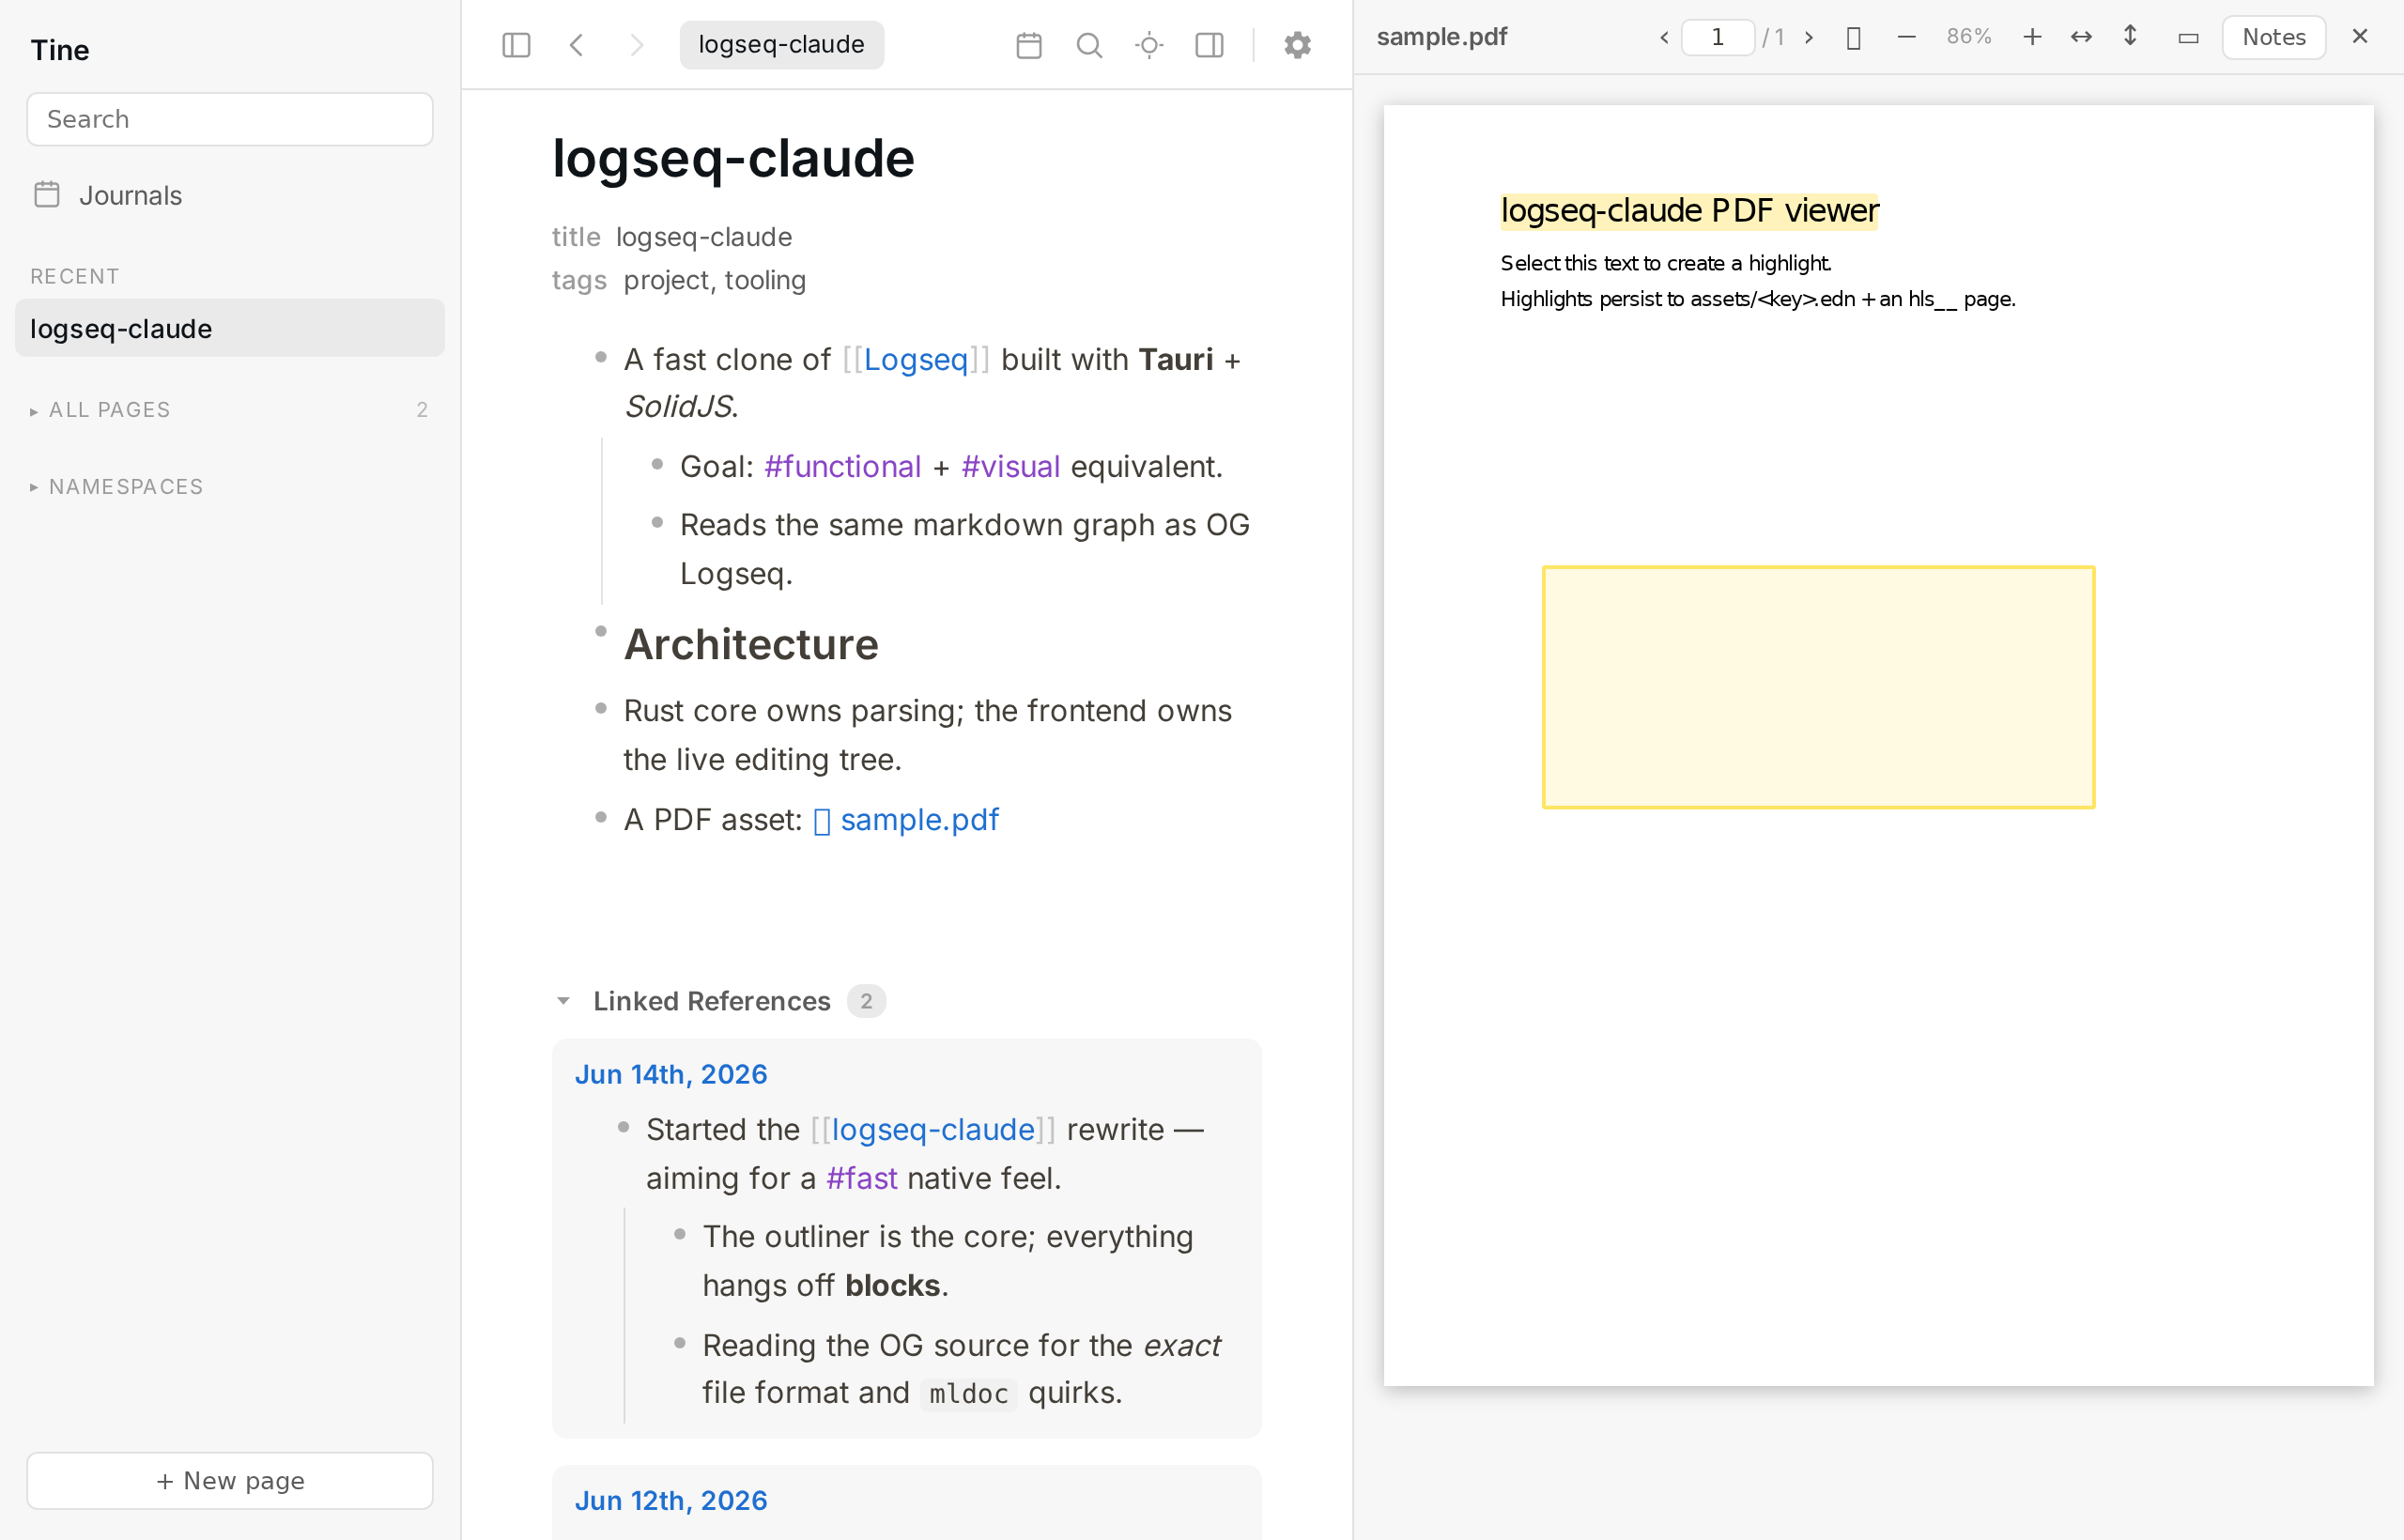The height and width of the screenshot is (1540, 2404).
Task: Click the horizontal rectangle icon in PDF toolbar
Action: (2188, 37)
